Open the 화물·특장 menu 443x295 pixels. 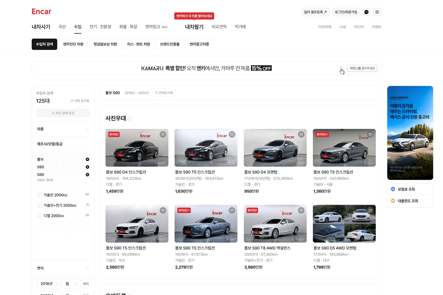(x=128, y=27)
